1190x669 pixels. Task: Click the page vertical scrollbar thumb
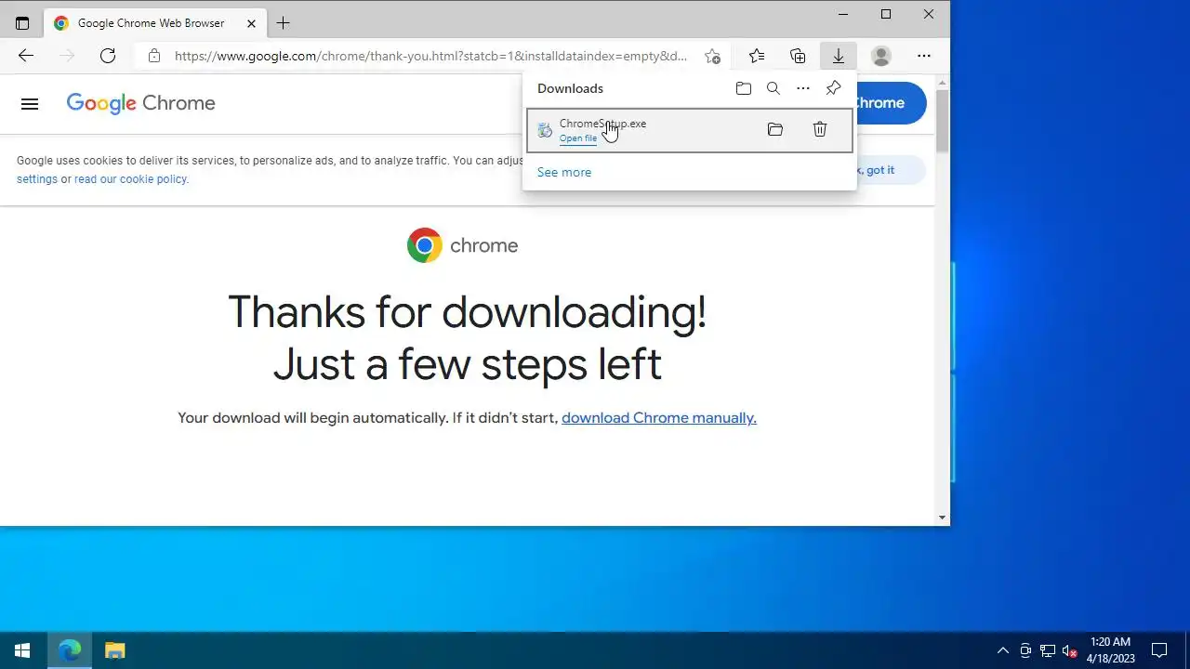point(943,121)
